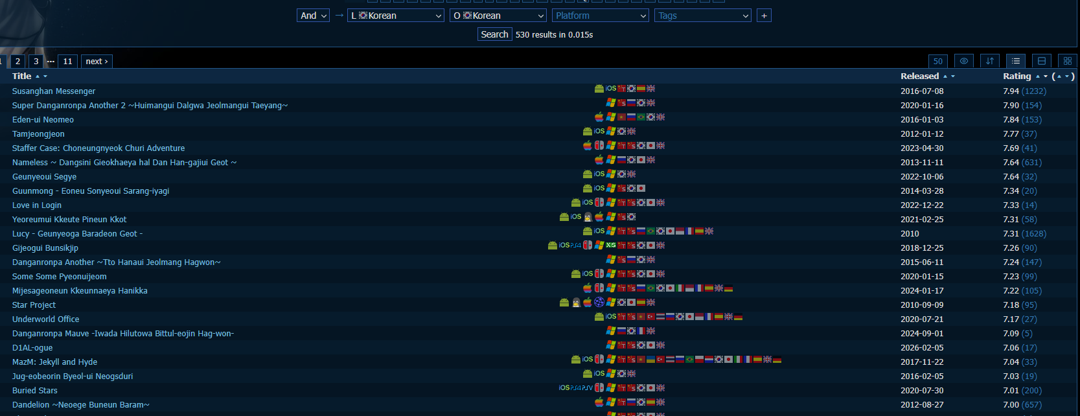Go to results page 3

pos(36,61)
